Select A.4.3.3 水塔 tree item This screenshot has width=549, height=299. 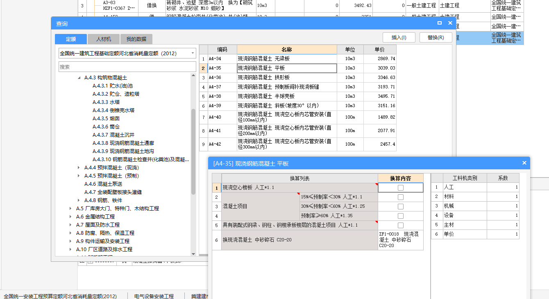click(x=106, y=102)
